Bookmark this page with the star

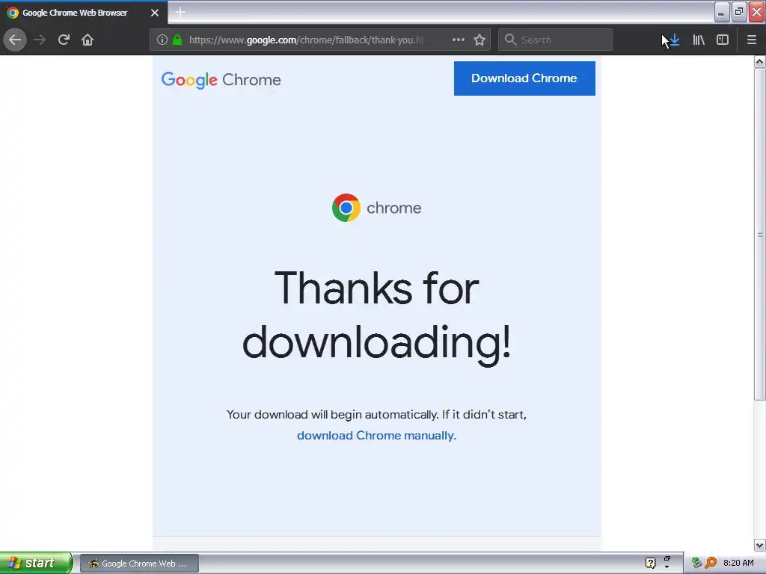479,40
